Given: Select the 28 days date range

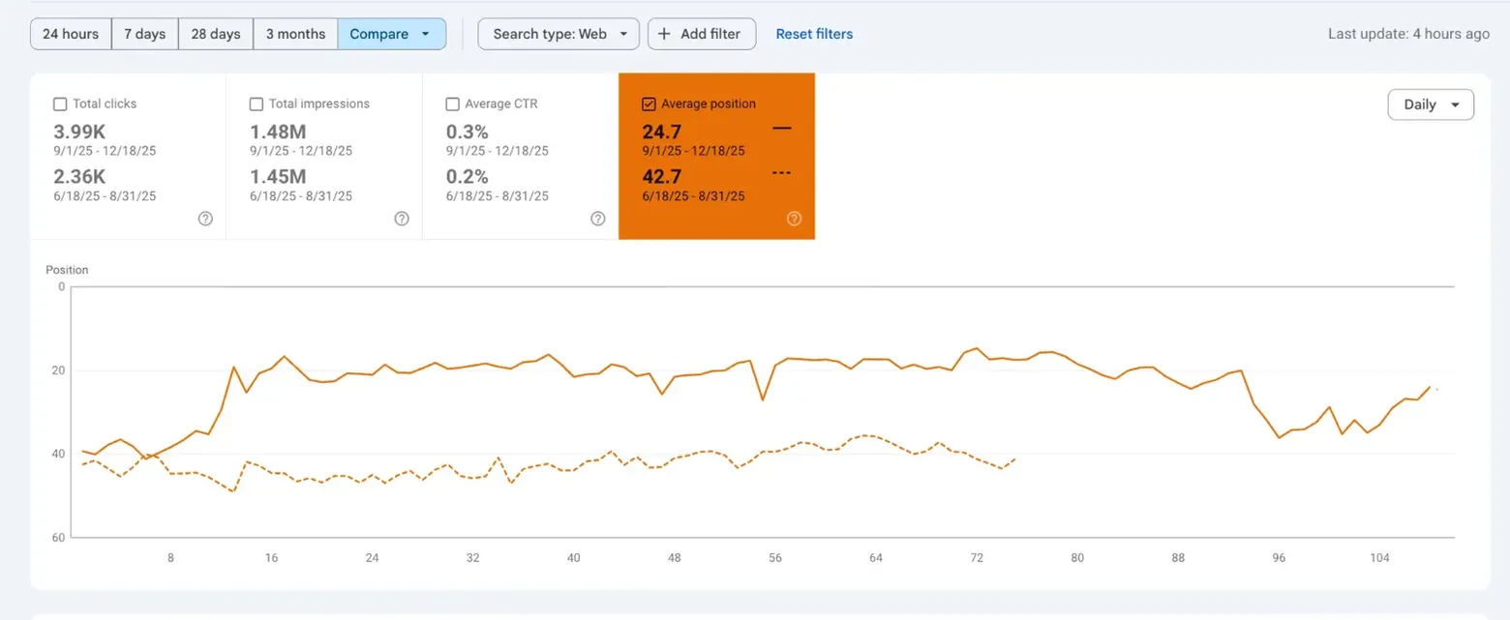Looking at the screenshot, I should 216,34.
